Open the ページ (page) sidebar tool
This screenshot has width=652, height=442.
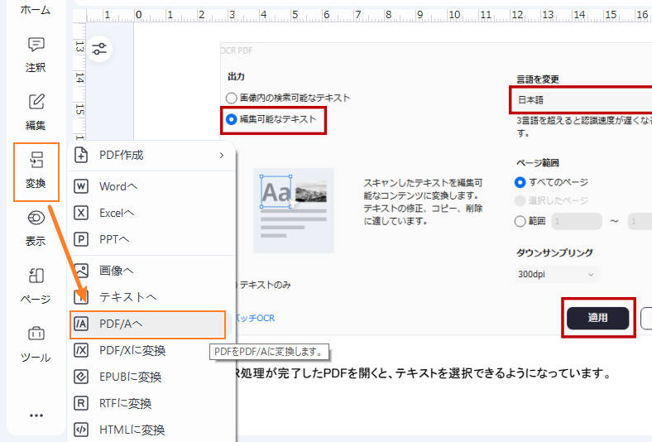[36, 287]
